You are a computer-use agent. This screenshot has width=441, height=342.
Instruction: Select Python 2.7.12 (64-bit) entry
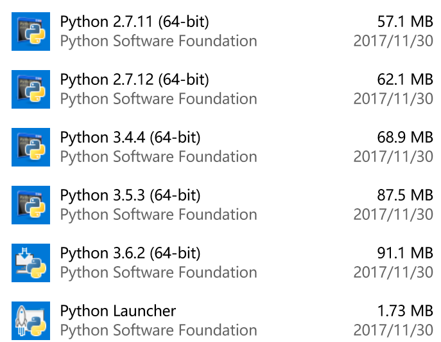tap(222, 89)
